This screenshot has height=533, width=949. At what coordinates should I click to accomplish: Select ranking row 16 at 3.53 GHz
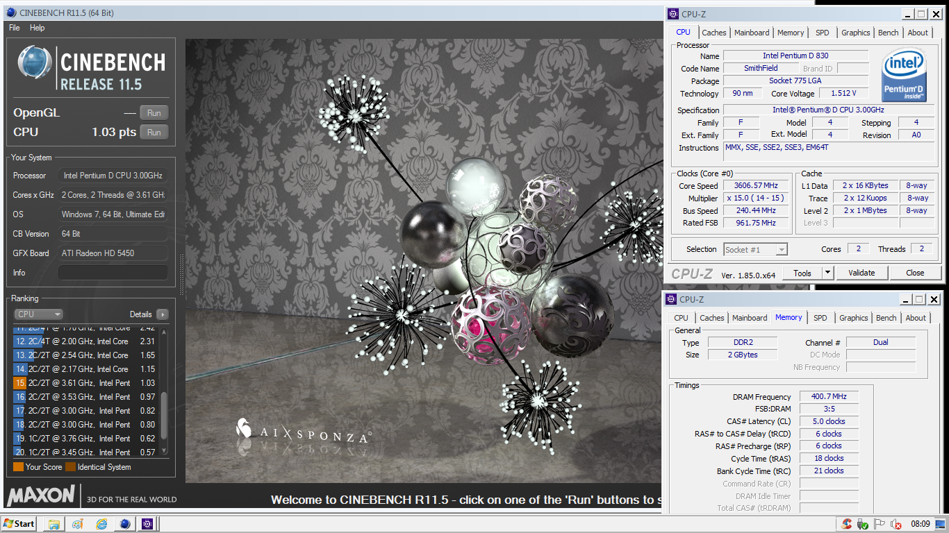85,397
